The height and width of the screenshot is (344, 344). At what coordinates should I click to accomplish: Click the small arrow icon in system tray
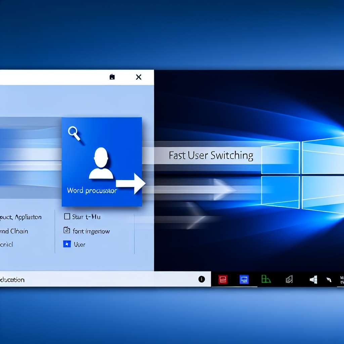(329, 279)
